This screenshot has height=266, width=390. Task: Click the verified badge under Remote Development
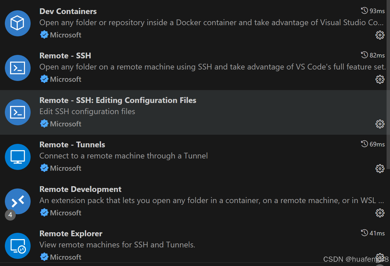(x=44, y=213)
